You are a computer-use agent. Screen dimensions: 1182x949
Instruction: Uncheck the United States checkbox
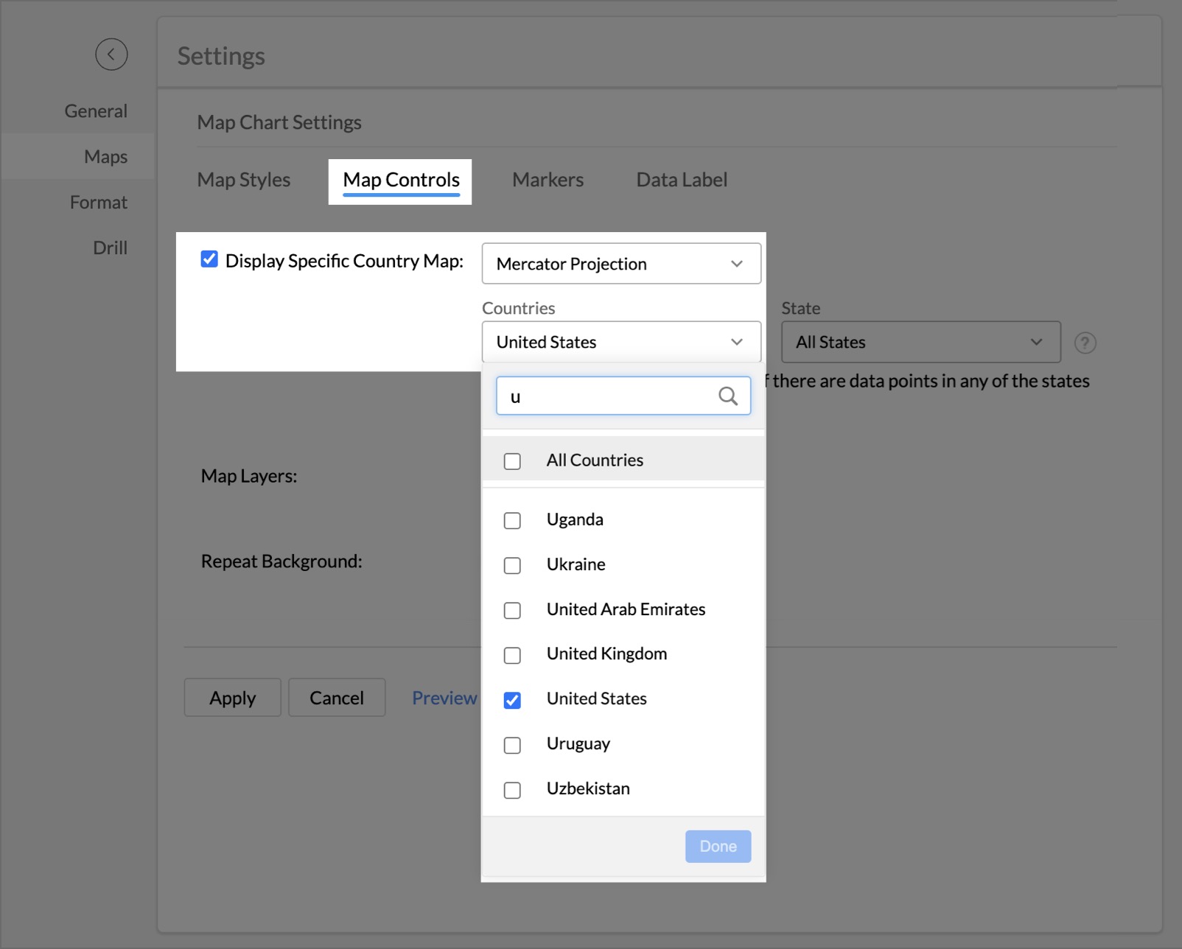click(x=512, y=700)
